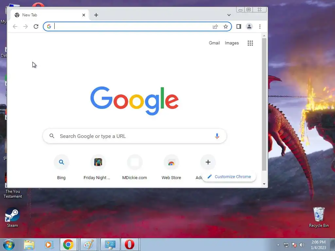This screenshot has height=251, width=335.
Task: Open the Google apps grid
Action: pos(250,43)
